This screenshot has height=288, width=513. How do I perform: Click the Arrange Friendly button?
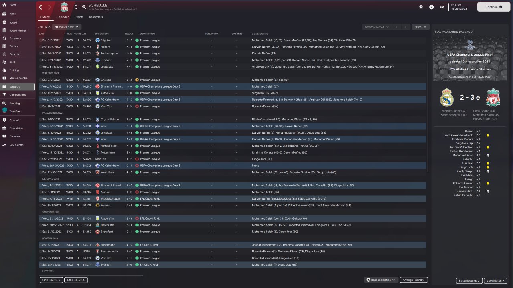coord(414,280)
